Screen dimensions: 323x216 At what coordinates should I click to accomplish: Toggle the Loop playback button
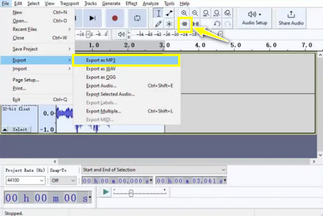(137, 18)
